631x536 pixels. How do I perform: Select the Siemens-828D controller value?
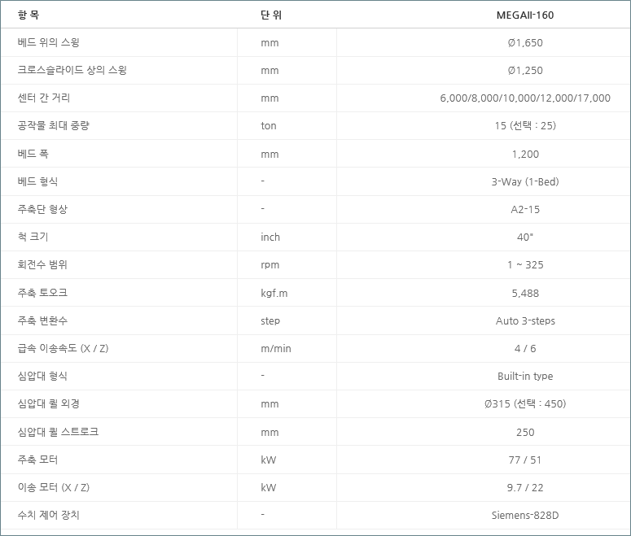(524, 515)
